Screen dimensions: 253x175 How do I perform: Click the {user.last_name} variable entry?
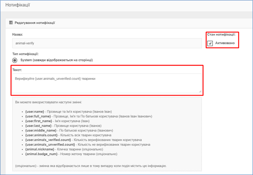click(x=37, y=126)
